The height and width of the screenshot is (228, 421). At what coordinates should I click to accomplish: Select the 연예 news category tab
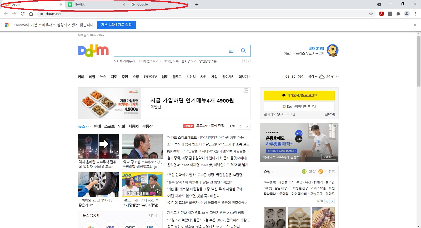(97, 126)
